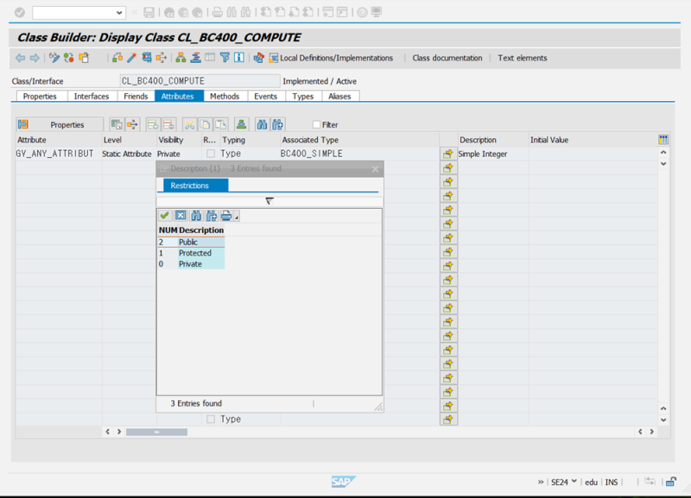This screenshot has height=498, width=691.
Task: Click the funnel filter icon in the application toolbar
Action: click(225, 58)
